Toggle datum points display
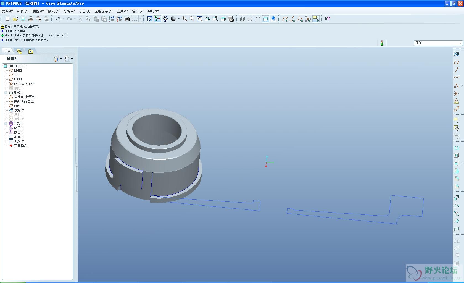Viewport: 464px width, 283px height. (300, 19)
